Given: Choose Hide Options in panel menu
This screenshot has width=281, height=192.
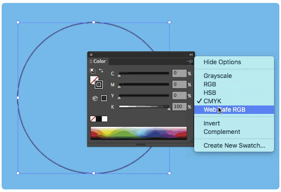Looking at the screenshot, I should [222, 62].
